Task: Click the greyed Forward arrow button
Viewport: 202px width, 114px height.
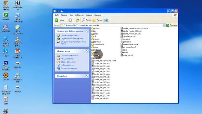Action: [70, 20]
